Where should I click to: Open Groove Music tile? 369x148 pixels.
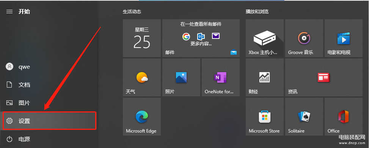point(304,38)
